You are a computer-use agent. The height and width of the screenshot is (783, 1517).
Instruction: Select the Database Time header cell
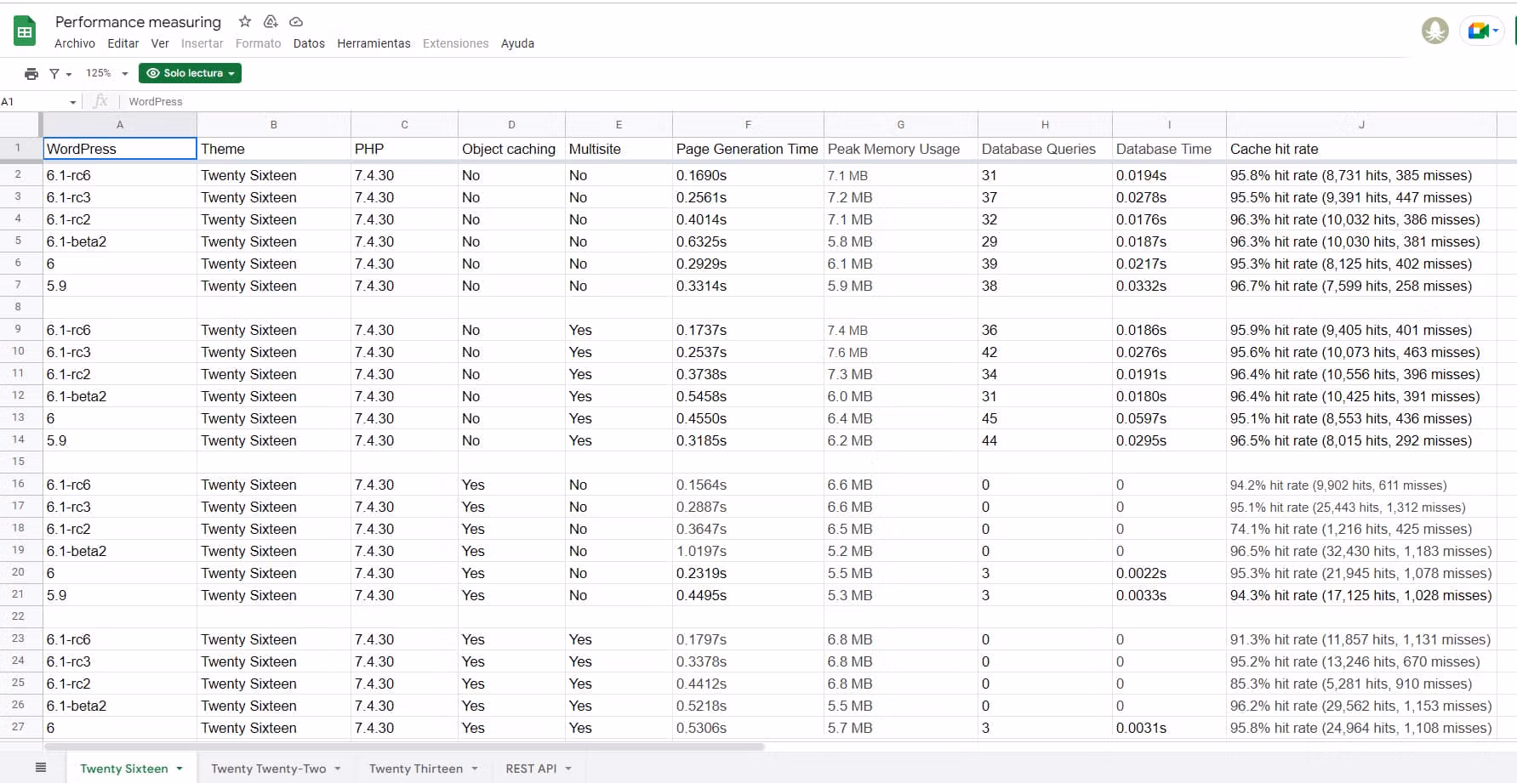[x=1169, y=149]
